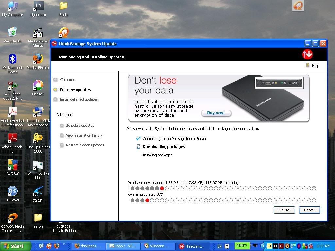Launch TuneUp Utilities 2008
The image size is (335, 251).
point(38,143)
